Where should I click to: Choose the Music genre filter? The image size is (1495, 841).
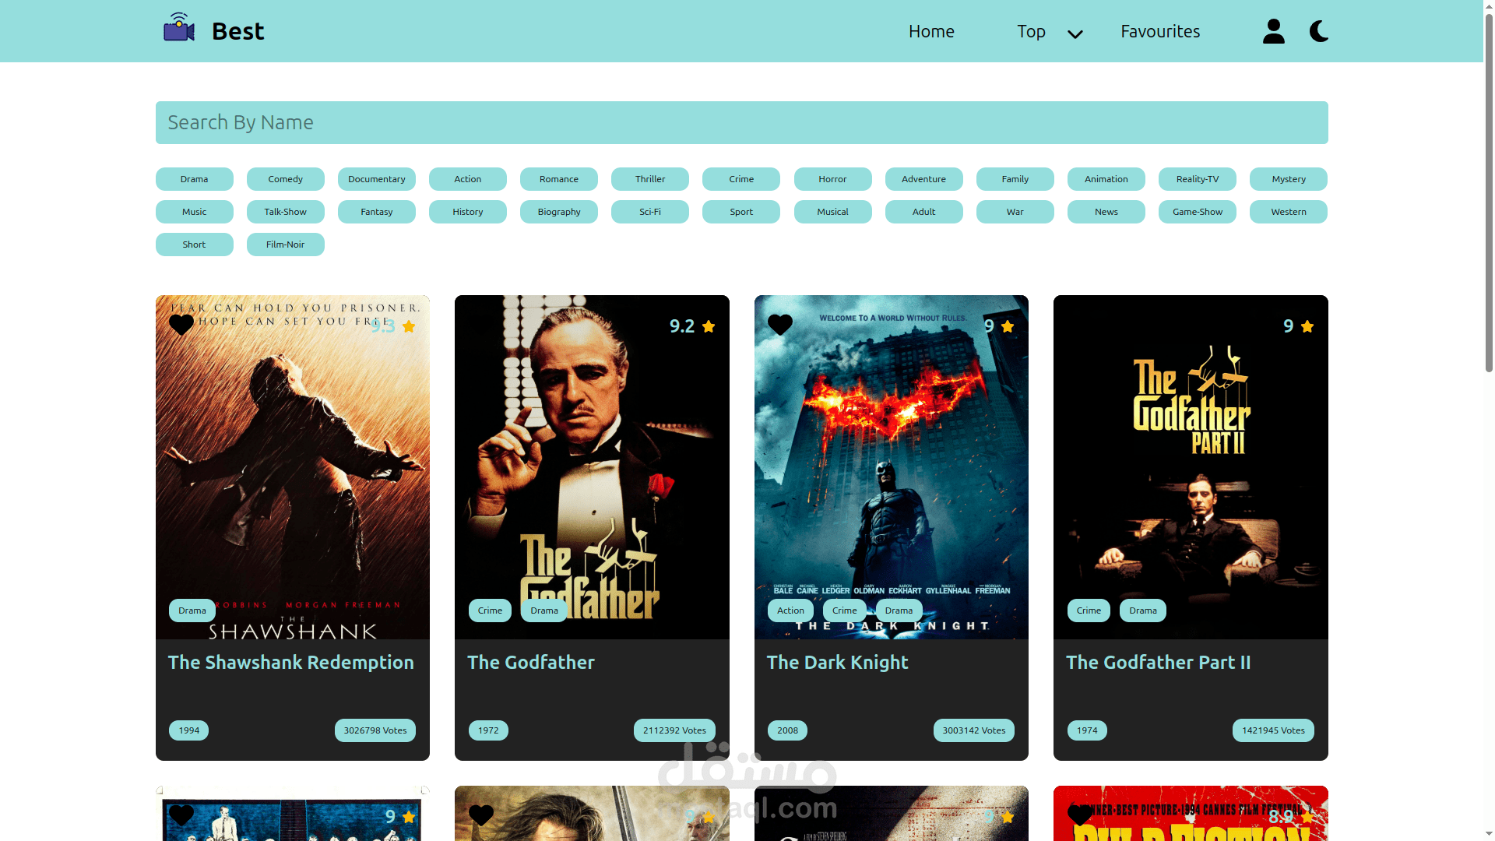(x=195, y=212)
